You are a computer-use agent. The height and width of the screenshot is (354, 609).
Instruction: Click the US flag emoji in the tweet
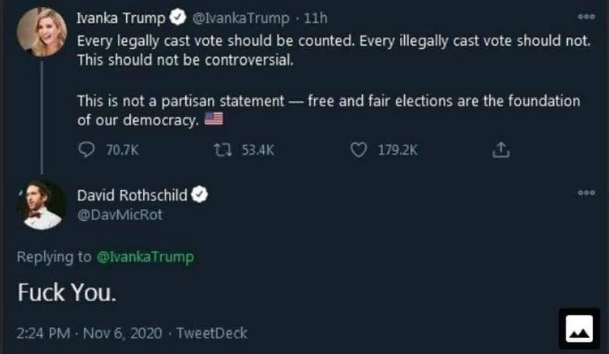pyautogui.click(x=211, y=120)
